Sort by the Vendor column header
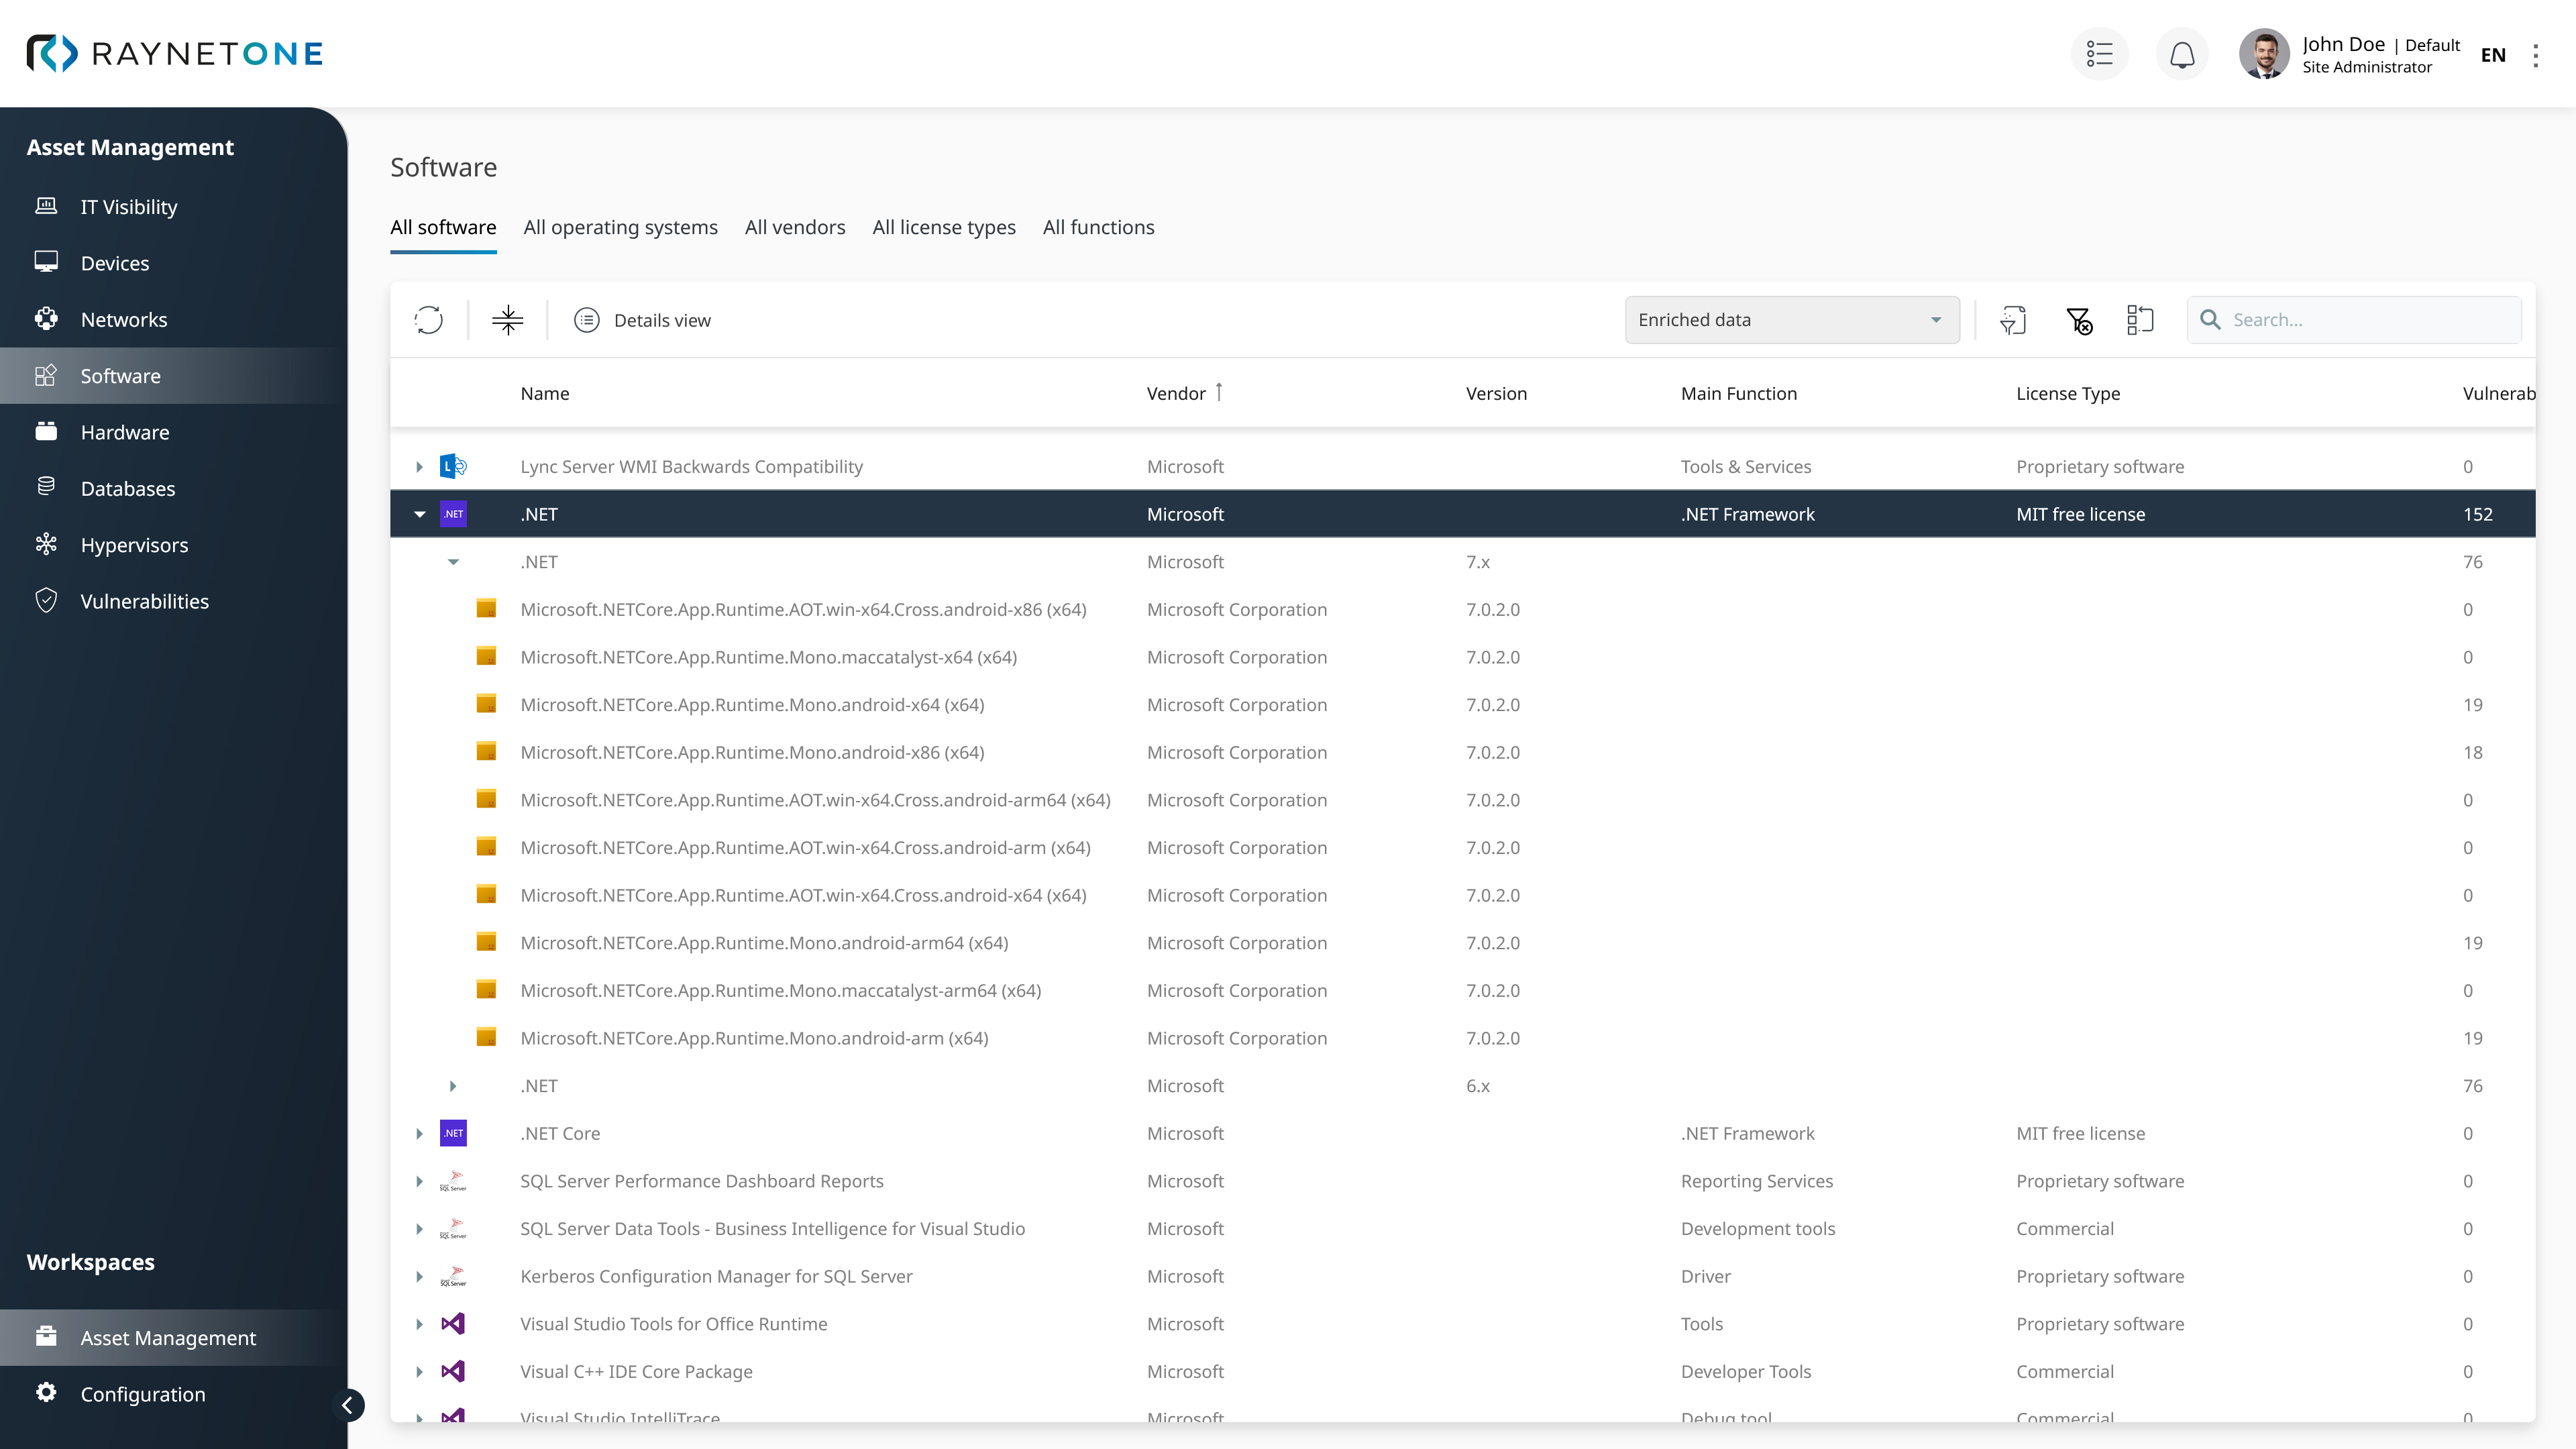The image size is (2576, 1449). [1176, 393]
